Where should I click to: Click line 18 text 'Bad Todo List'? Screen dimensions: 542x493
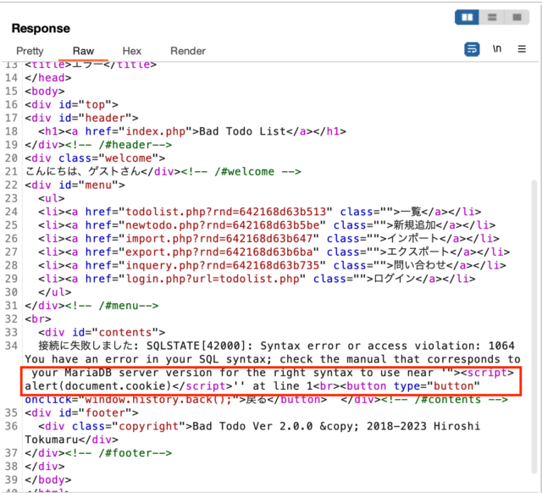pyautogui.click(x=243, y=131)
